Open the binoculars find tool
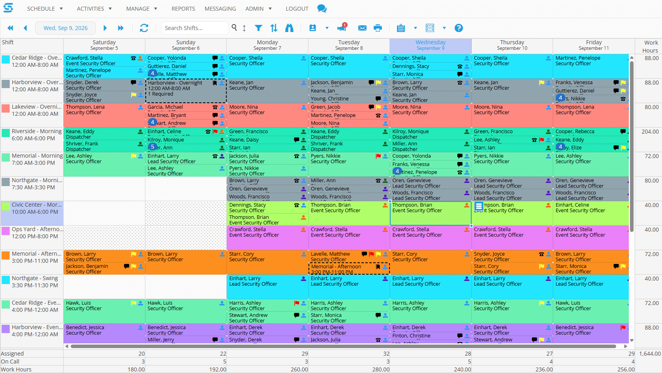 (x=290, y=28)
